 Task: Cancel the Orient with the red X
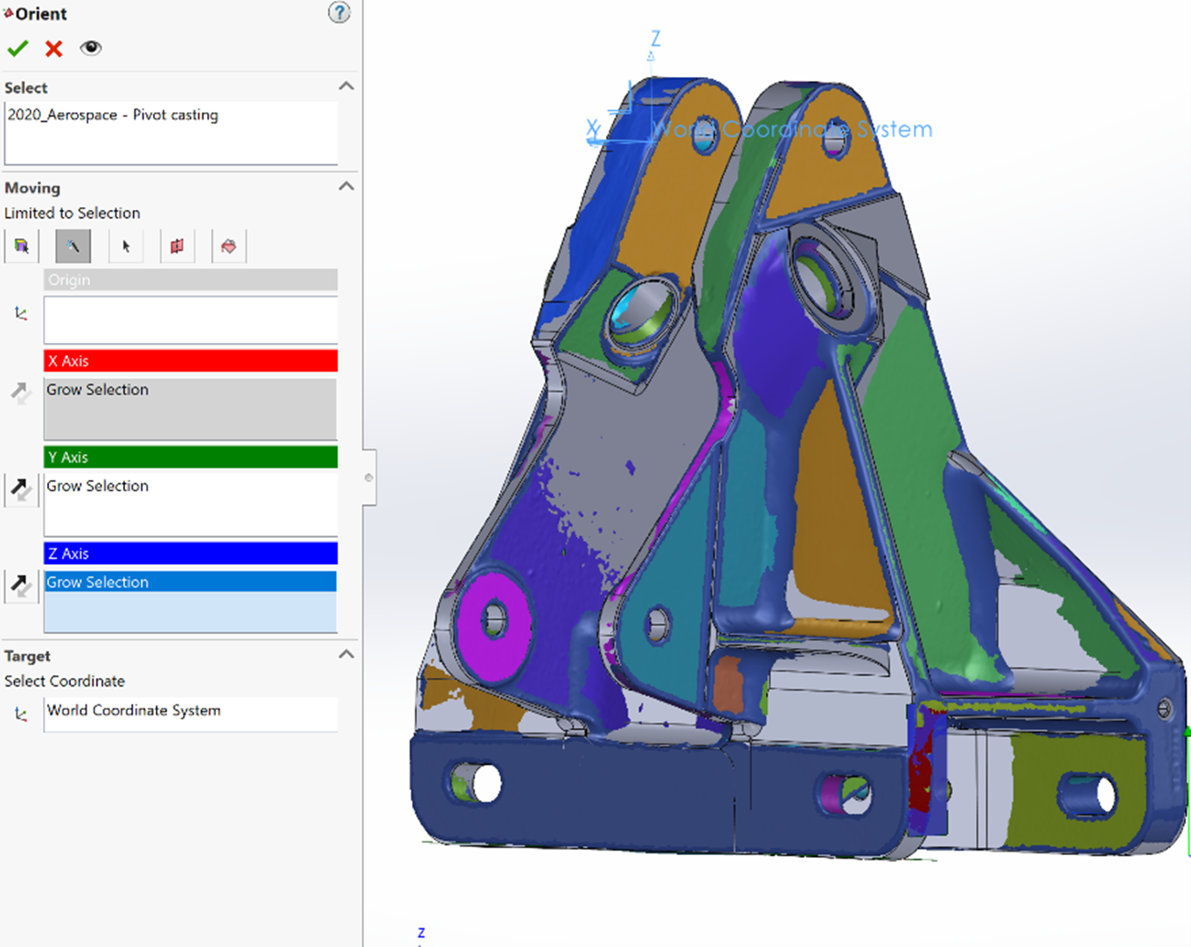coord(54,49)
